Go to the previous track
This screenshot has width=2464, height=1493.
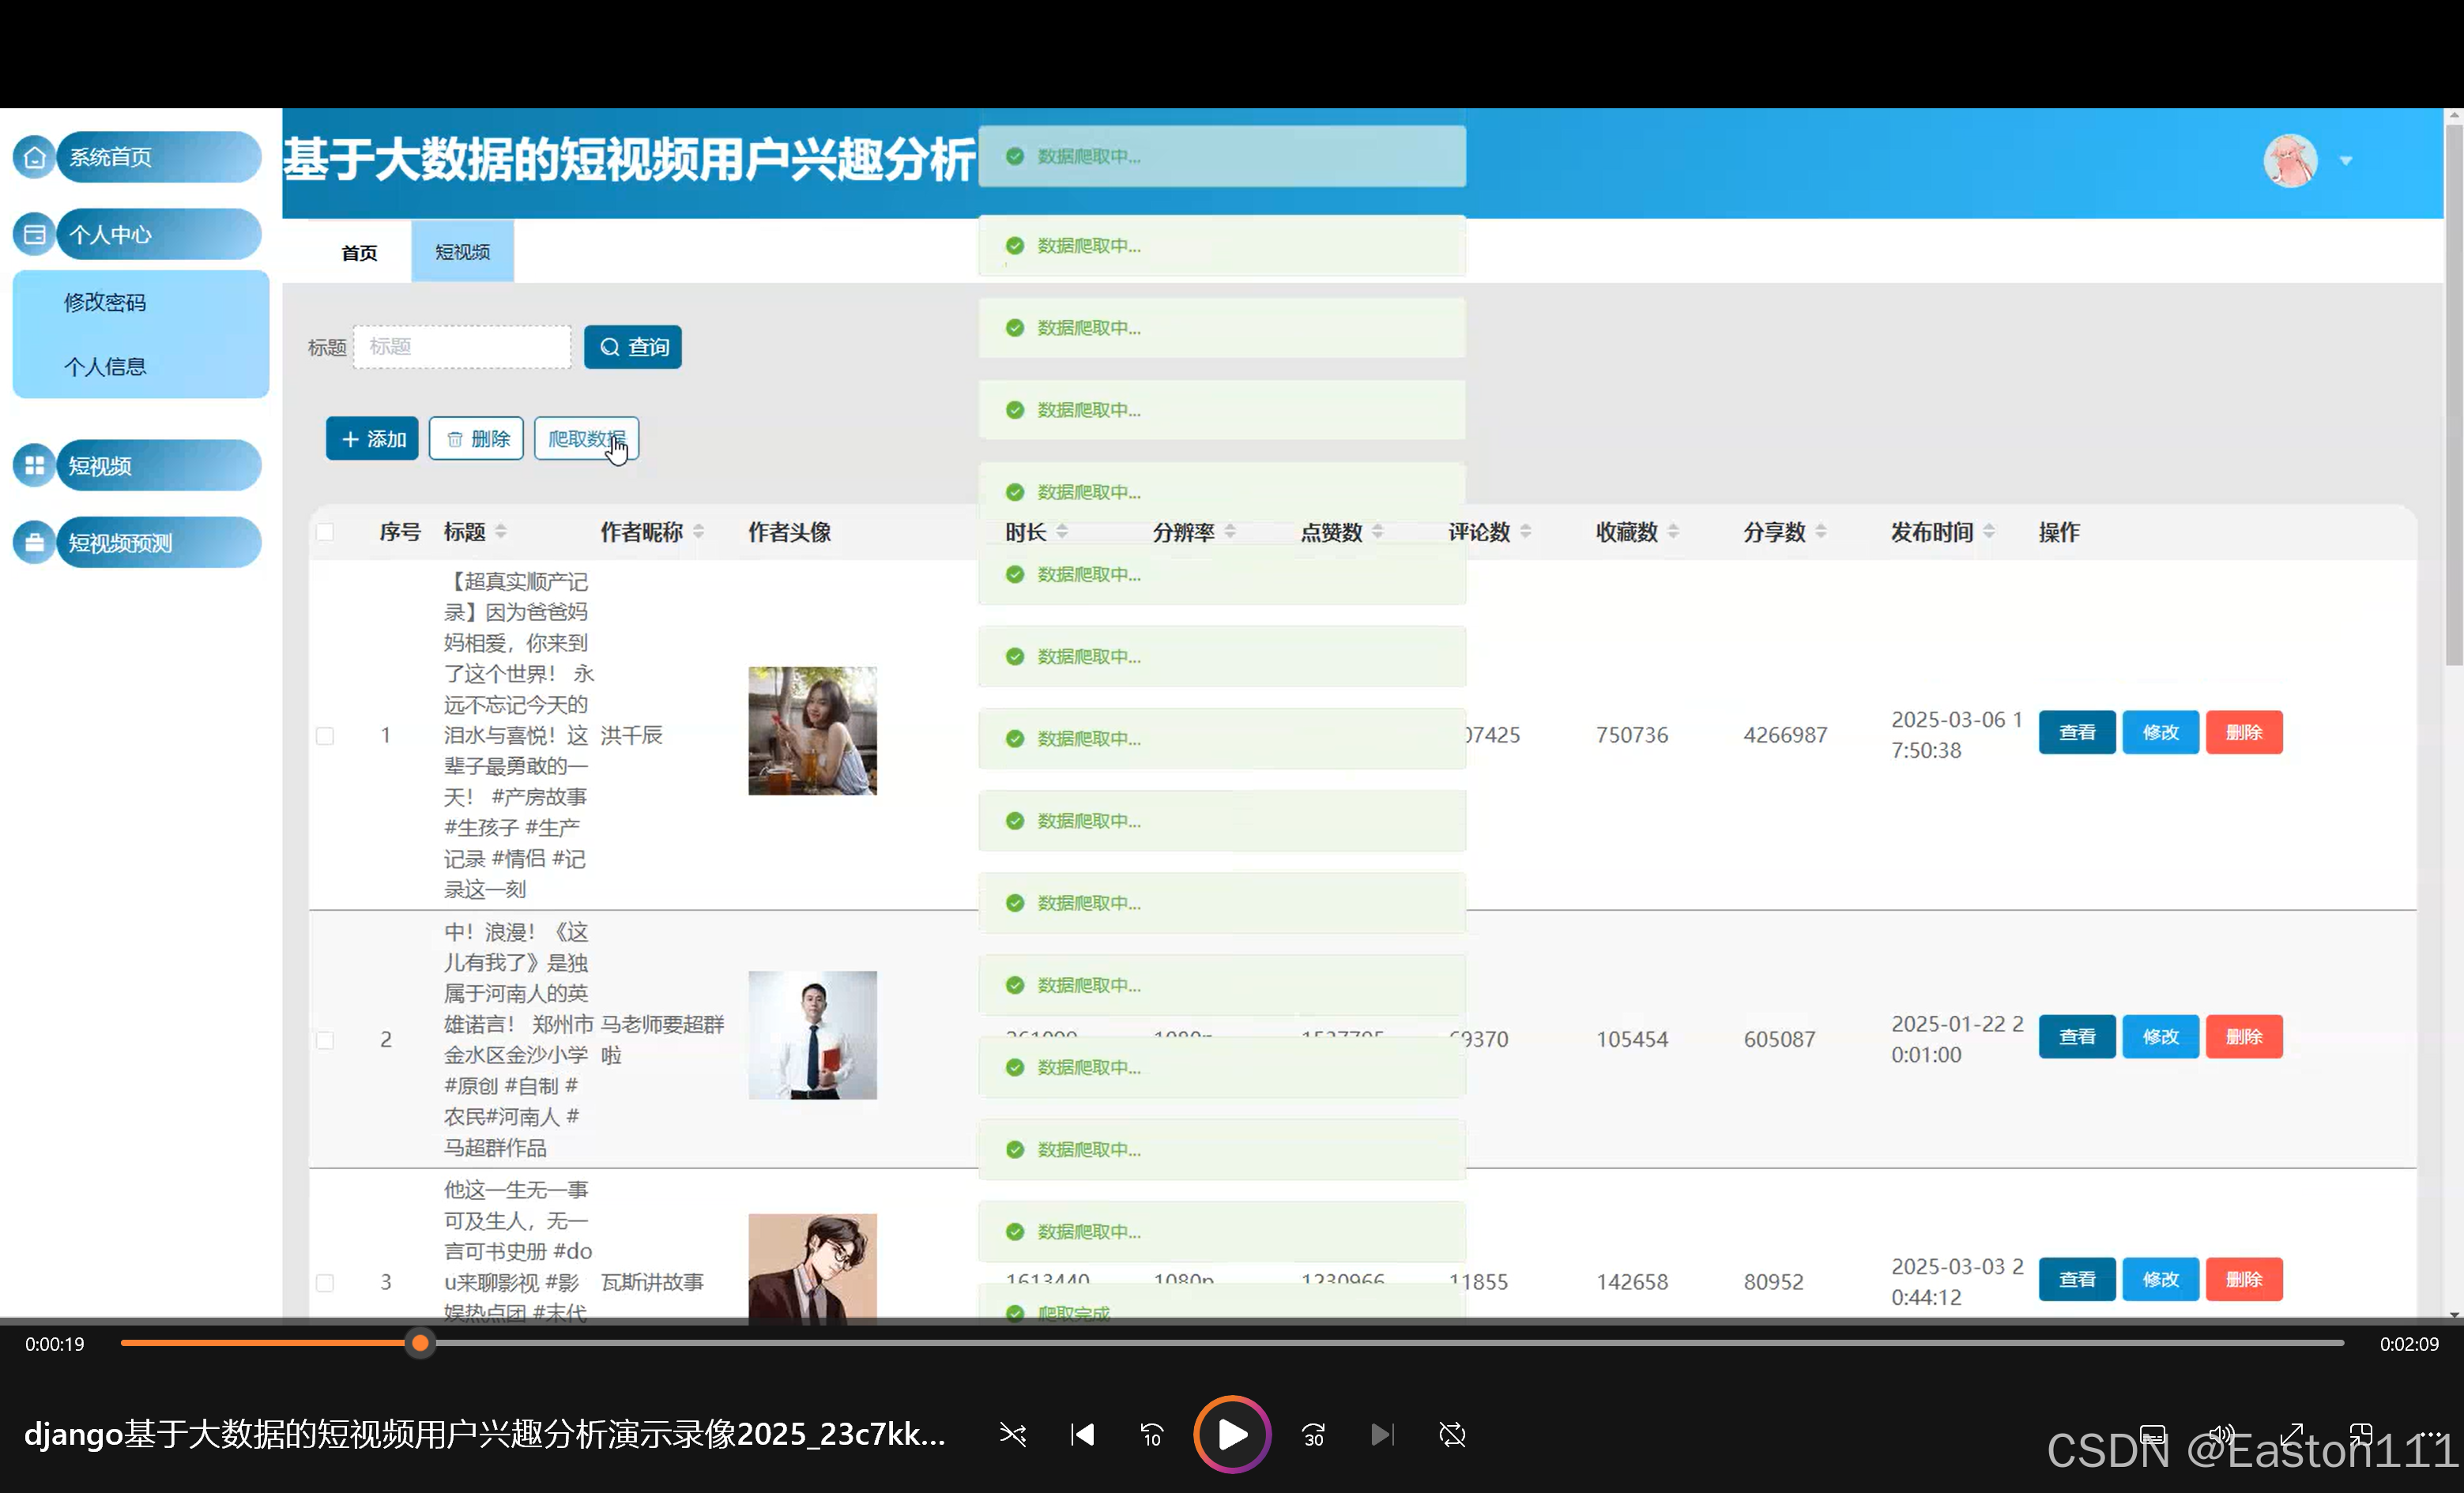pos(1082,1435)
